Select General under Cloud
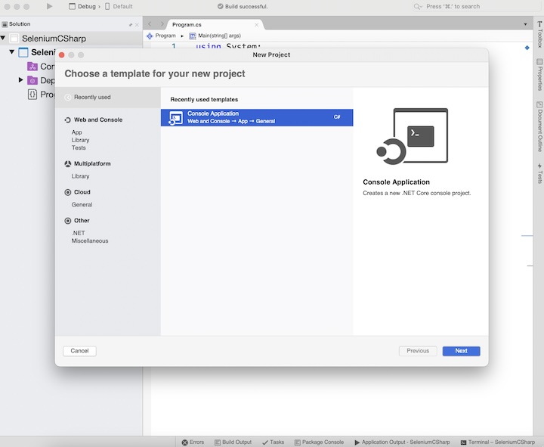Viewport: 544px width, 447px height. 82,204
